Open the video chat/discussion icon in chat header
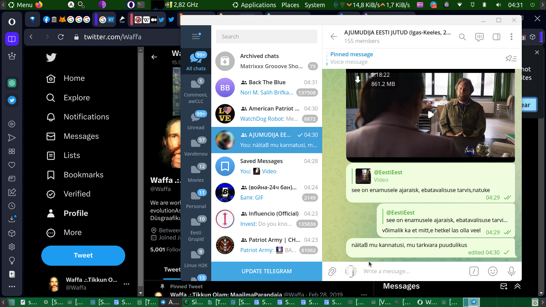Viewport: 546px width, 307px height. pos(479,37)
